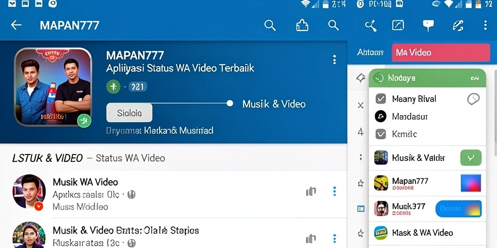
Task: Tap the red badge on first avatar
Action: [x=39, y=206]
